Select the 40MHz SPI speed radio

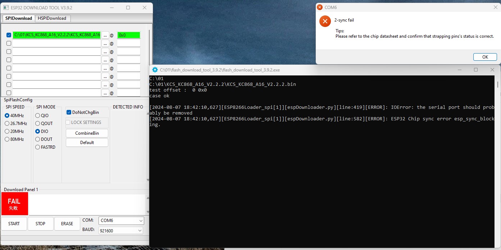coord(14,116)
